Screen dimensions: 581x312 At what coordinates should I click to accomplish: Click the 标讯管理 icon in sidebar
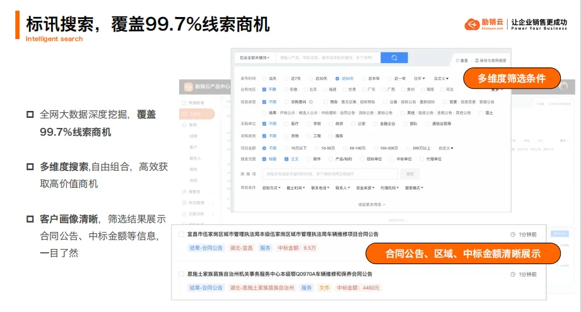click(x=184, y=203)
